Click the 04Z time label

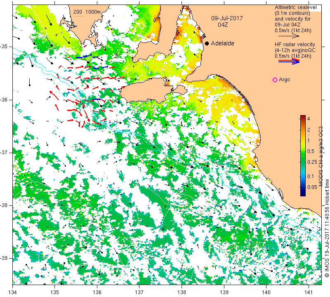tap(223, 25)
